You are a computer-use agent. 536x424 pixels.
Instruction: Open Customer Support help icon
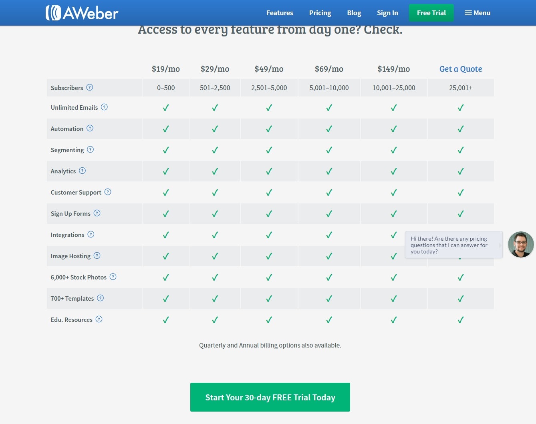pos(108,192)
